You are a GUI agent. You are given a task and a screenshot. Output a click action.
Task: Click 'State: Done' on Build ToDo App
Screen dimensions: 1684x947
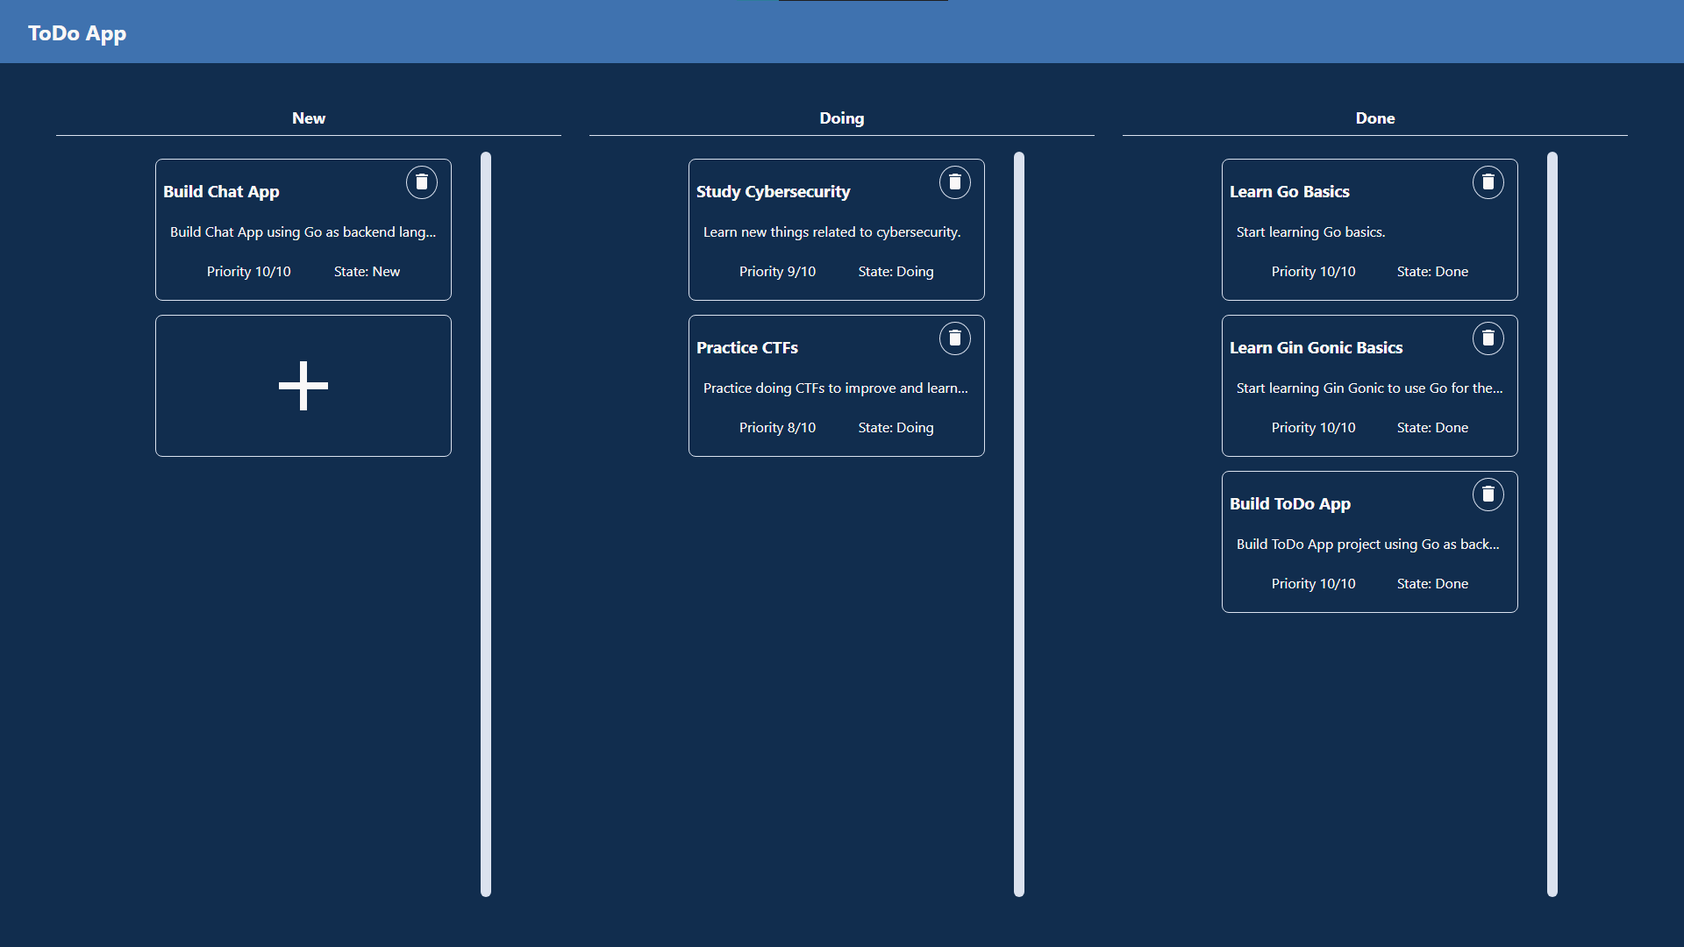(1432, 583)
